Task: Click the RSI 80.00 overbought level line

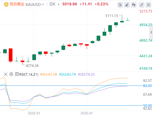Action: 71,86
